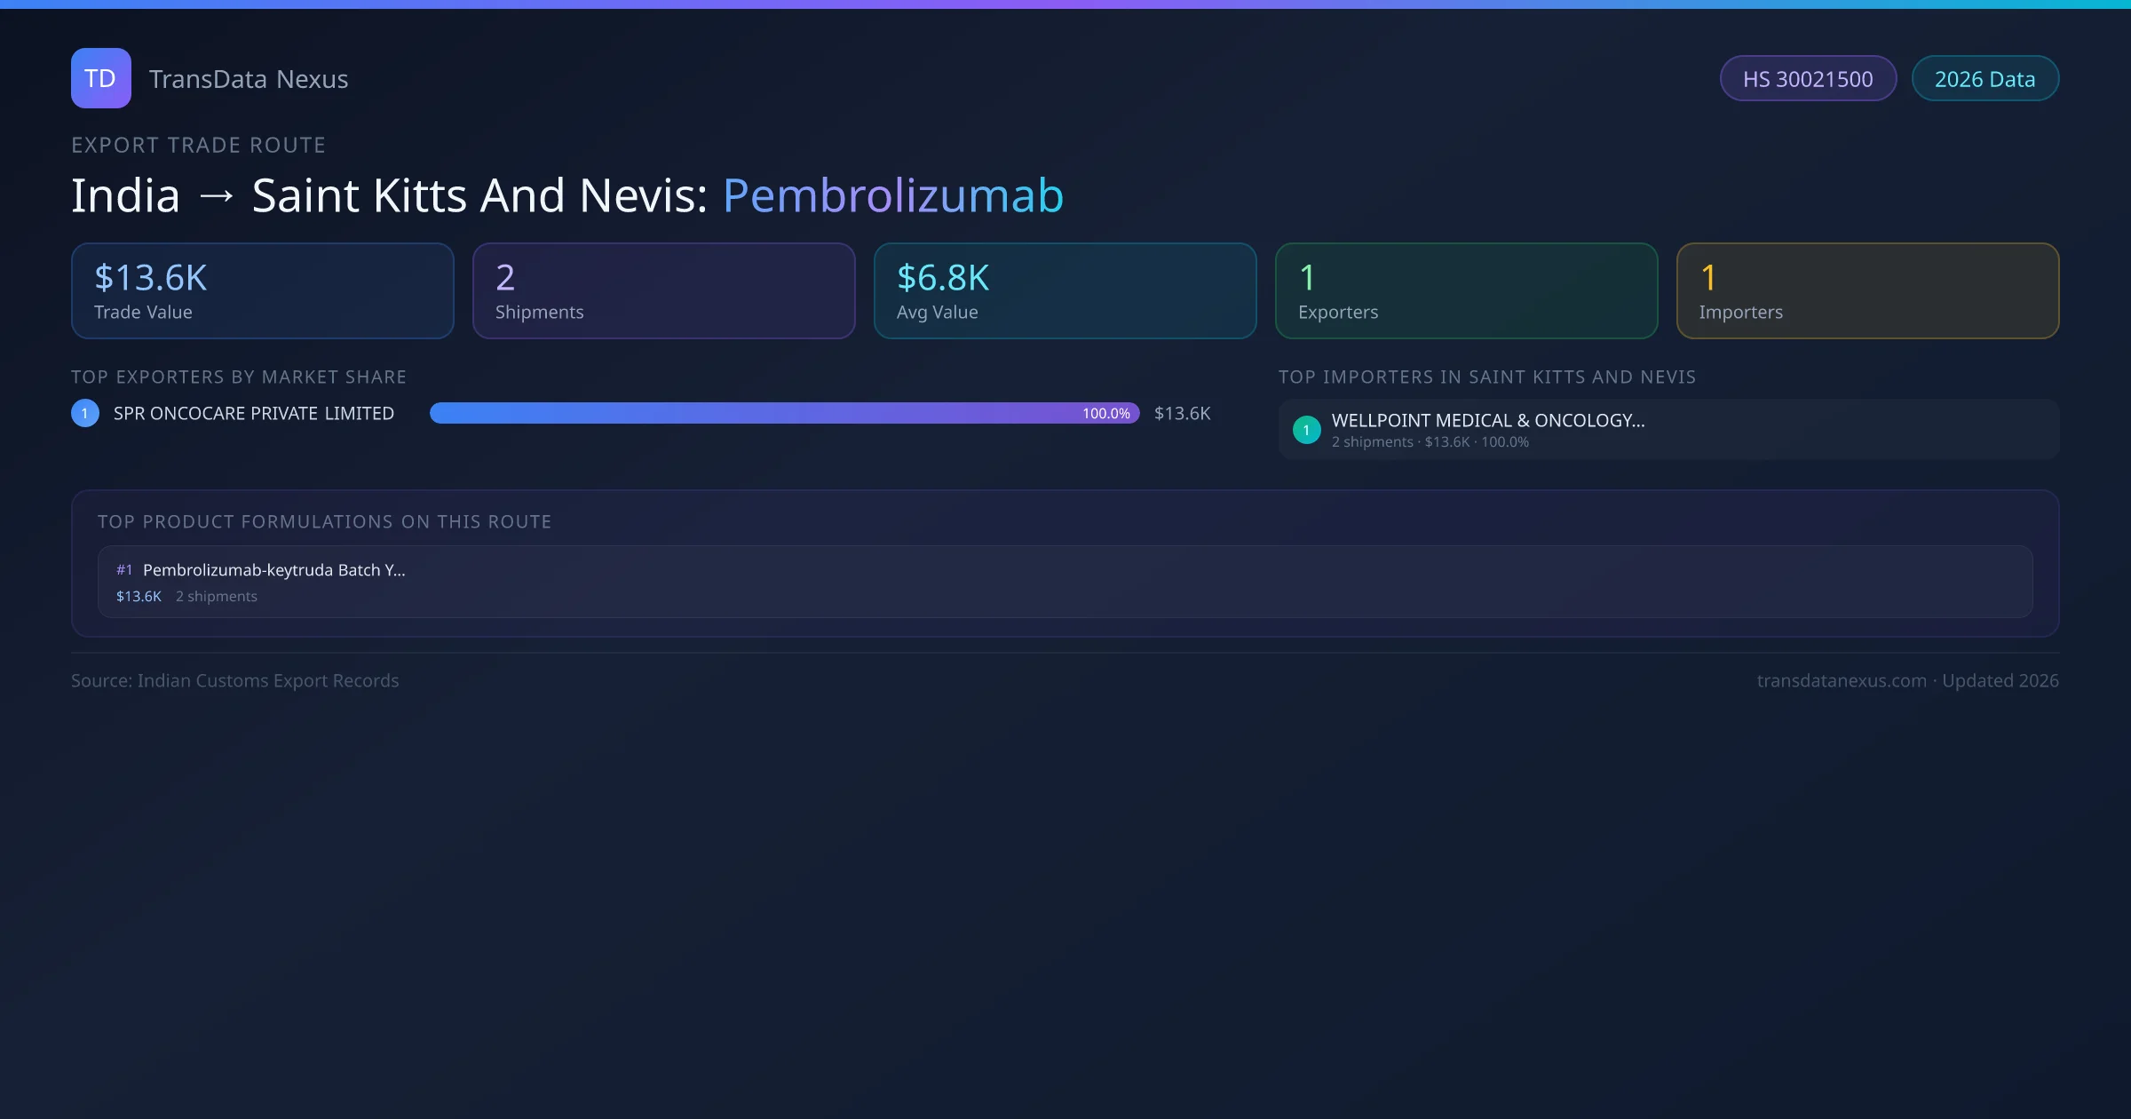Click the transdatanexus.com footer link
Screen dimensions: 2131x1119
coord(1841,680)
